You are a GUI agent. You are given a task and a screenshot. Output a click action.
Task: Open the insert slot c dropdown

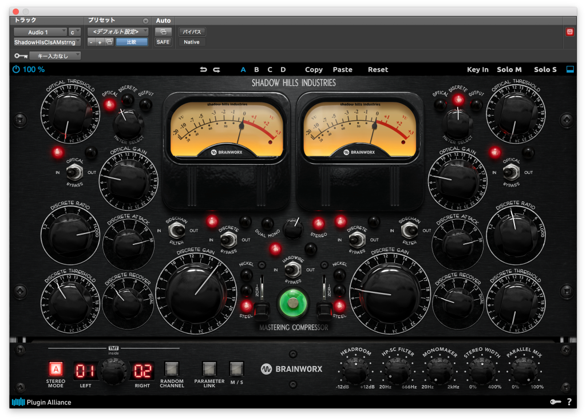[x=75, y=32]
